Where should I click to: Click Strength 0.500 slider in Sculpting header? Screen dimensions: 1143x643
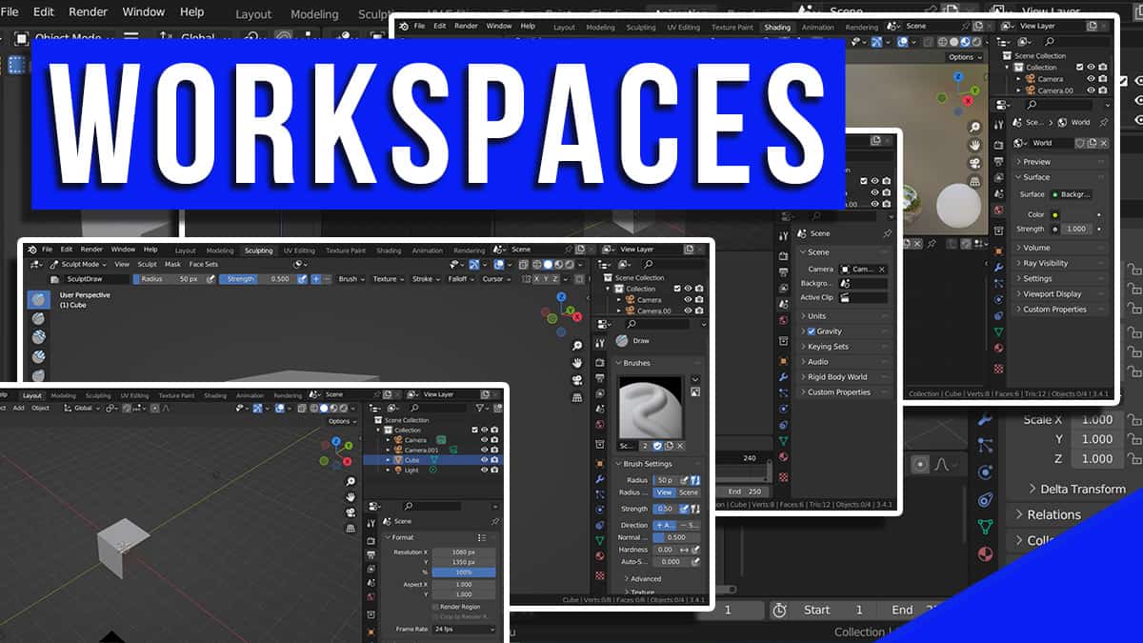(256, 279)
